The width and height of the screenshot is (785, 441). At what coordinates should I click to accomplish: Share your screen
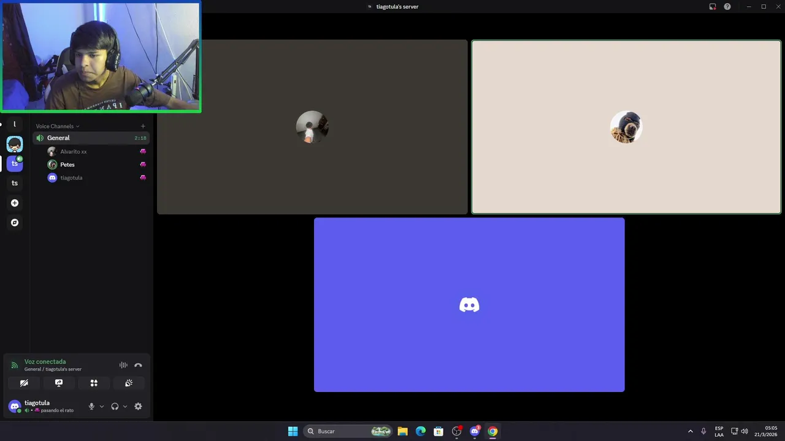coord(59,383)
